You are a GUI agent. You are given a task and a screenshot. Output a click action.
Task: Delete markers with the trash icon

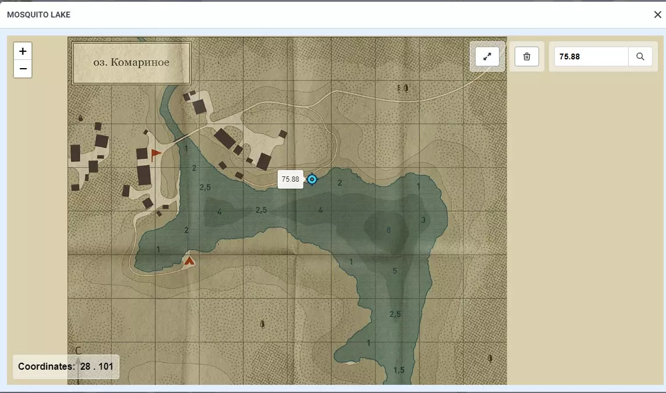pyautogui.click(x=527, y=56)
